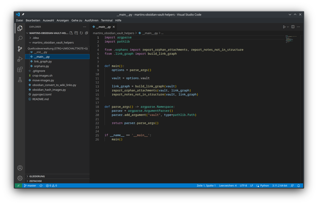Open the Gehe zu menu
318x205 pixels.
[x=77, y=20]
